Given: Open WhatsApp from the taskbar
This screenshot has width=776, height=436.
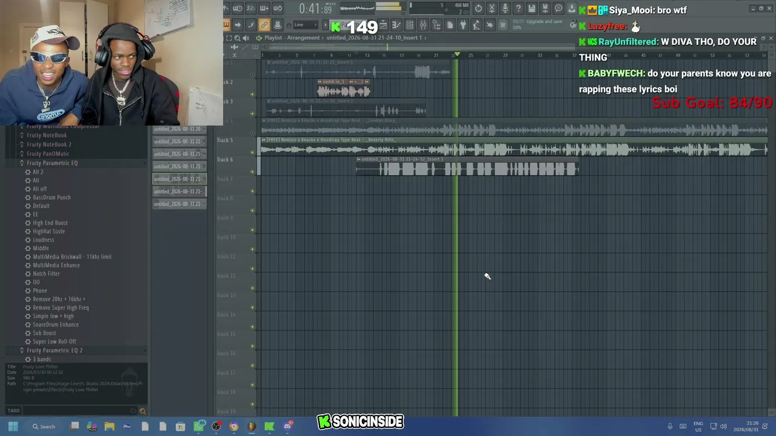Looking at the screenshot, I should pyautogui.click(x=199, y=426).
